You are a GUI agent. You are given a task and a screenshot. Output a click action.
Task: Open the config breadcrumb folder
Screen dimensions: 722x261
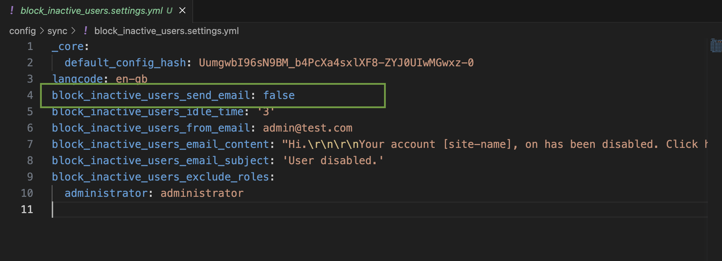[x=22, y=31]
